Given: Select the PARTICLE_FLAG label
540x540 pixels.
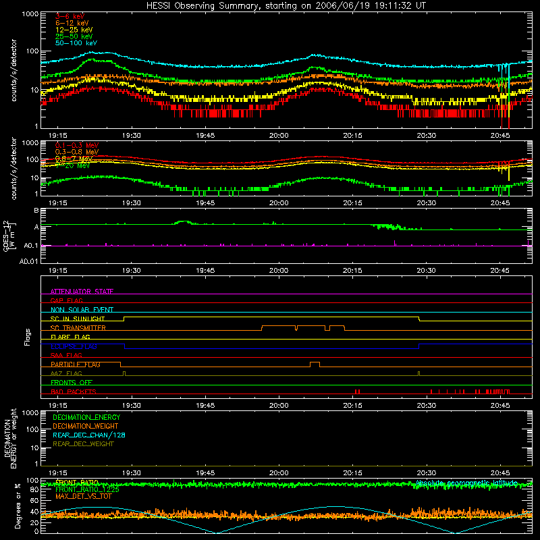Looking at the screenshot, I should coord(75,364).
